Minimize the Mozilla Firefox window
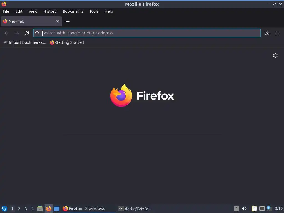This screenshot has width=284, height=213. coord(268,4)
